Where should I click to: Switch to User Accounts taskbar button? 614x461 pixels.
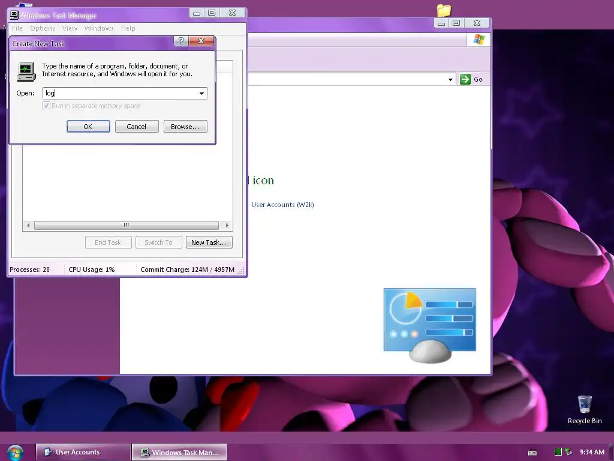[x=83, y=452]
